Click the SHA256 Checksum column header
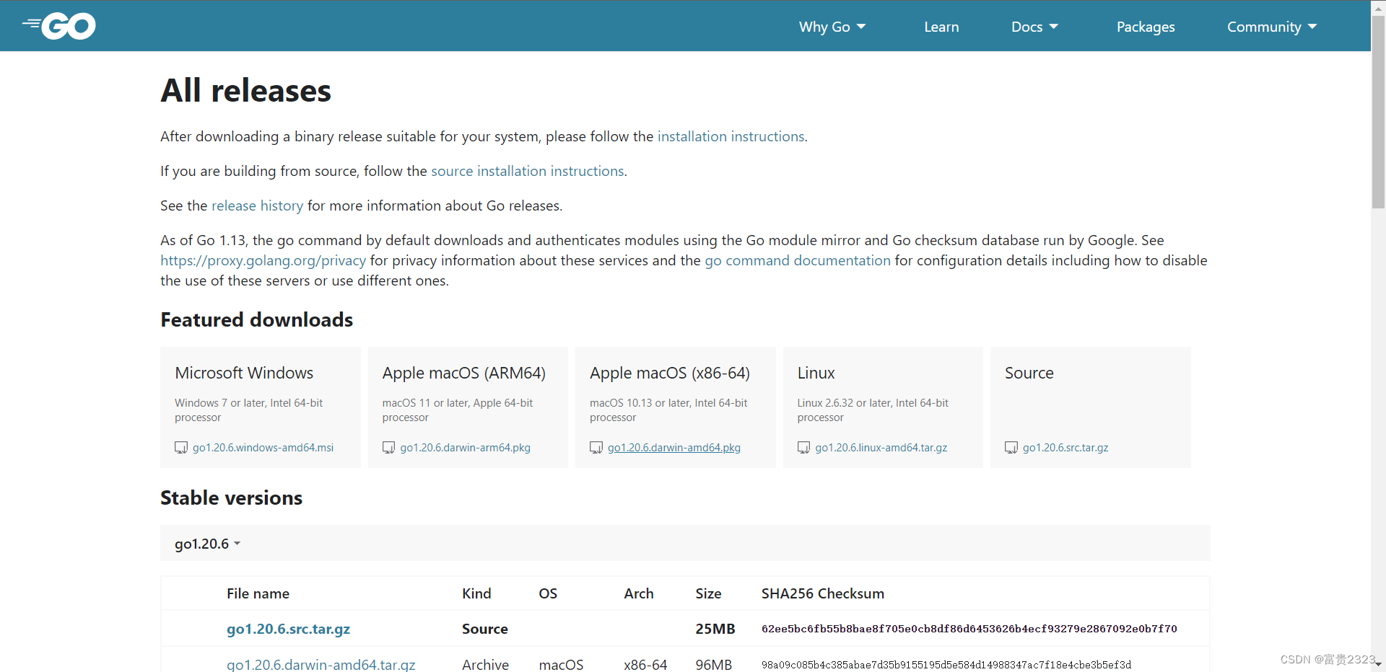The height and width of the screenshot is (672, 1386). (822, 593)
